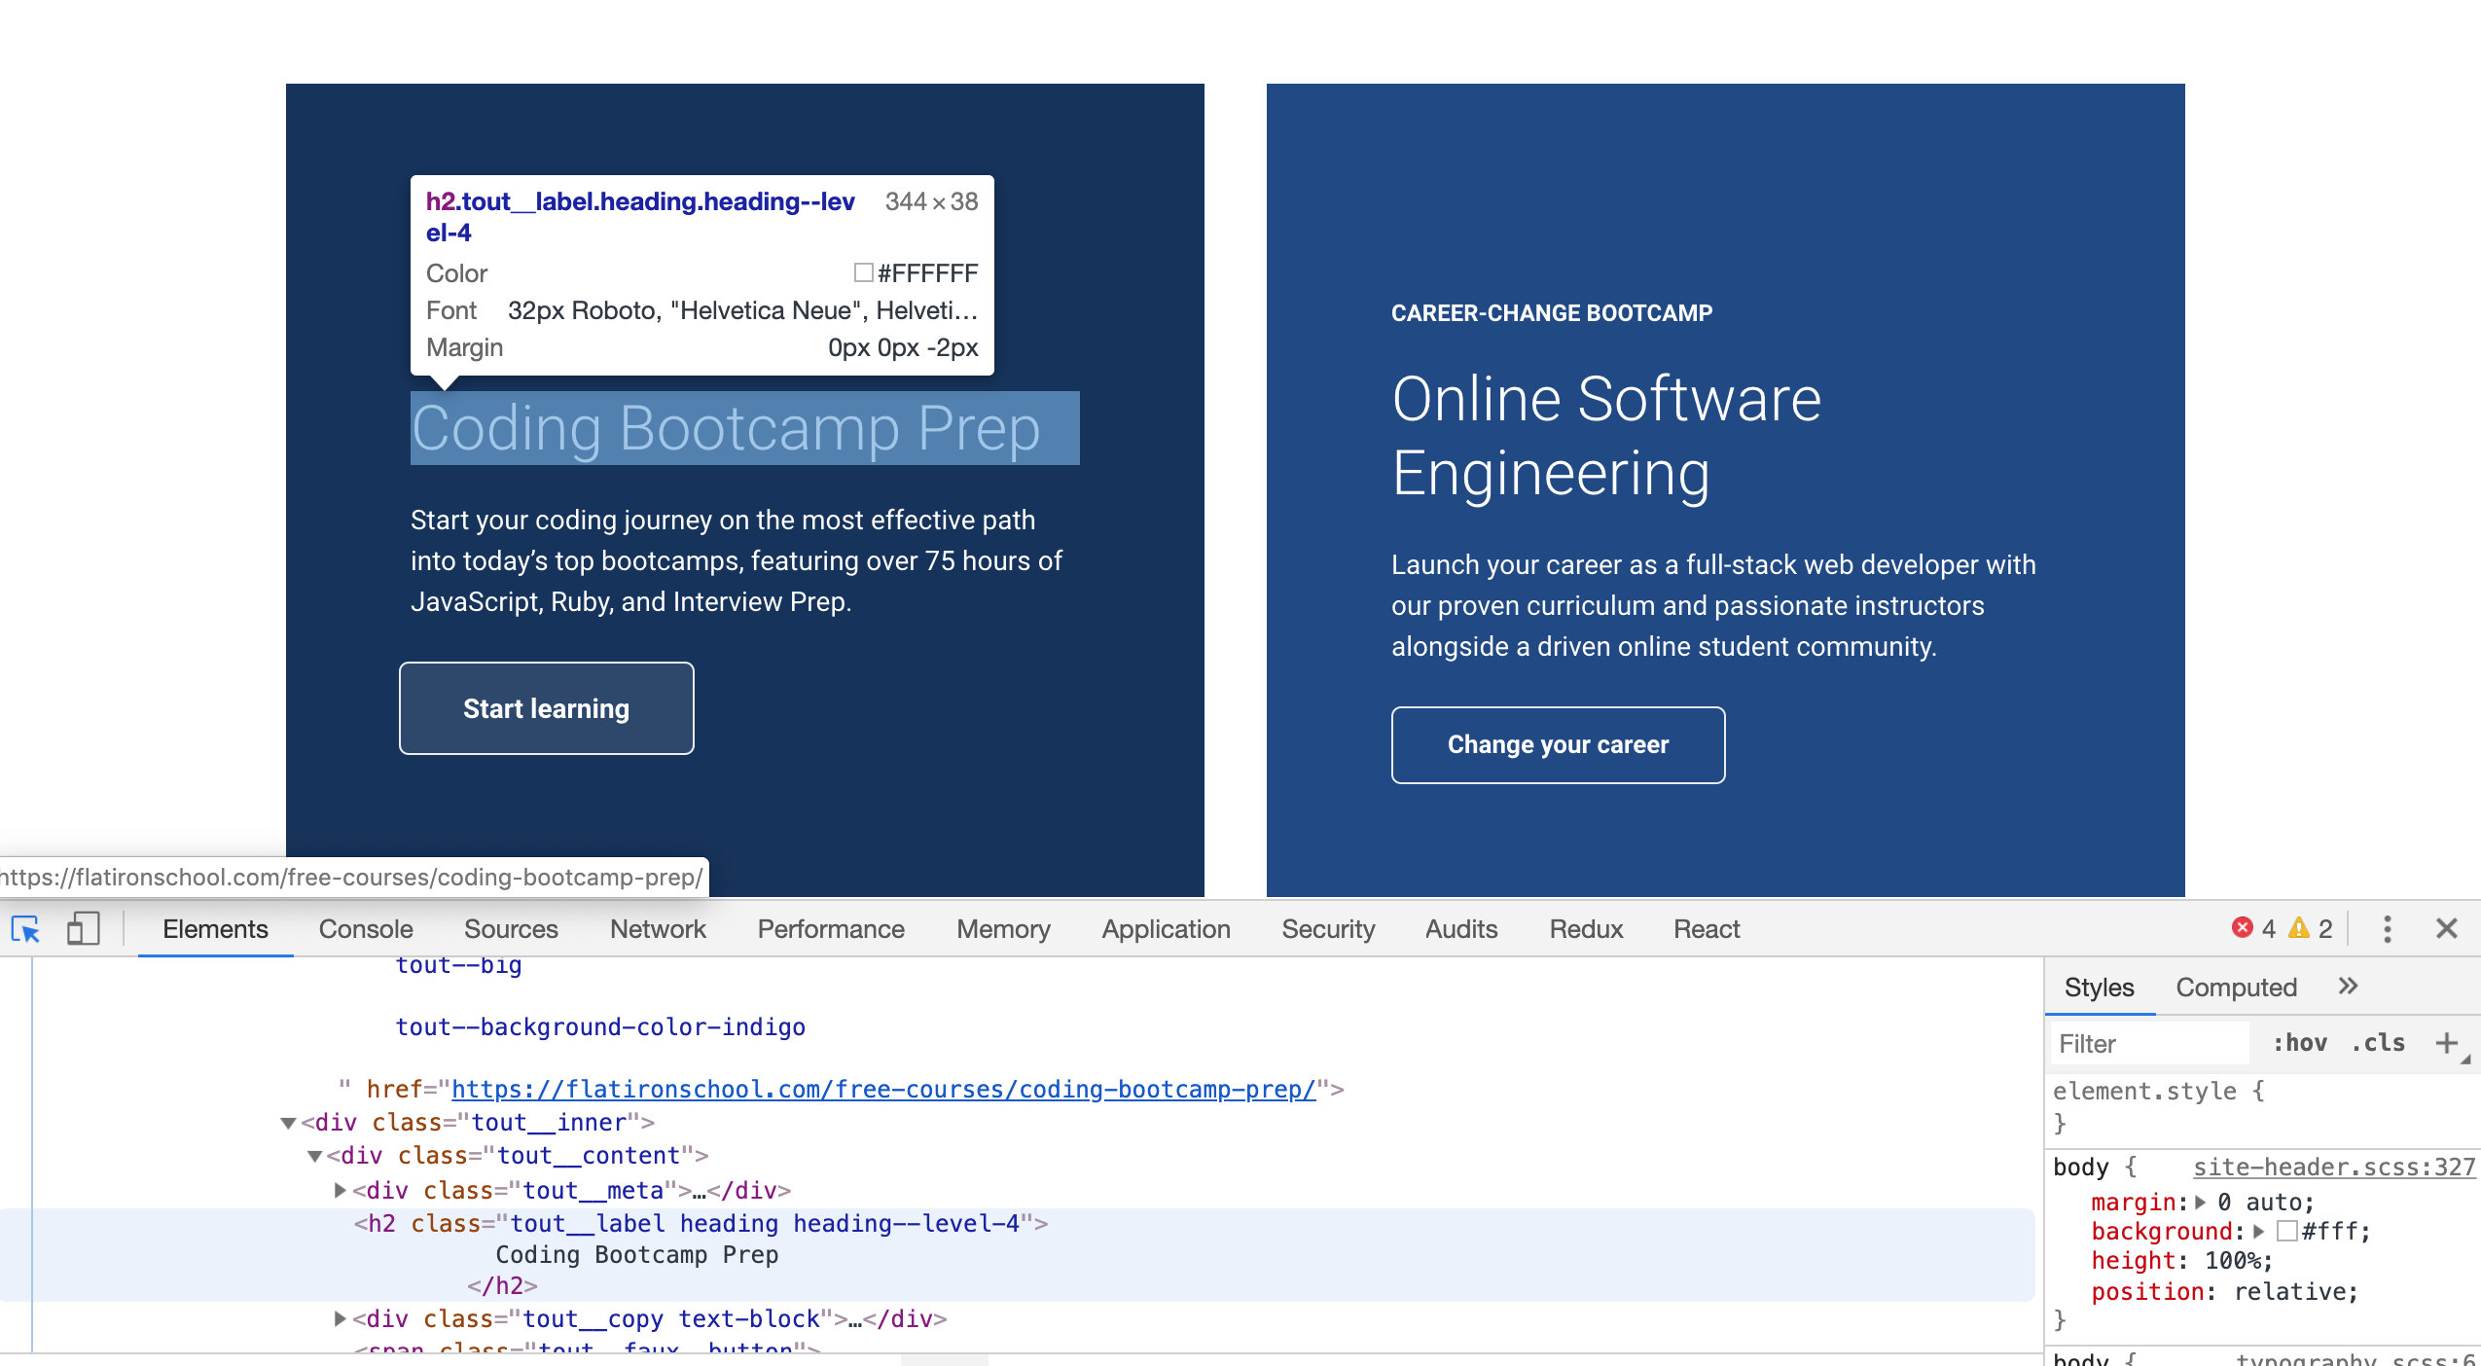The width and height of the screenshot is (2481, 1366).
Task: Focus the Styles Filter input
Action: point(2150,1044)
